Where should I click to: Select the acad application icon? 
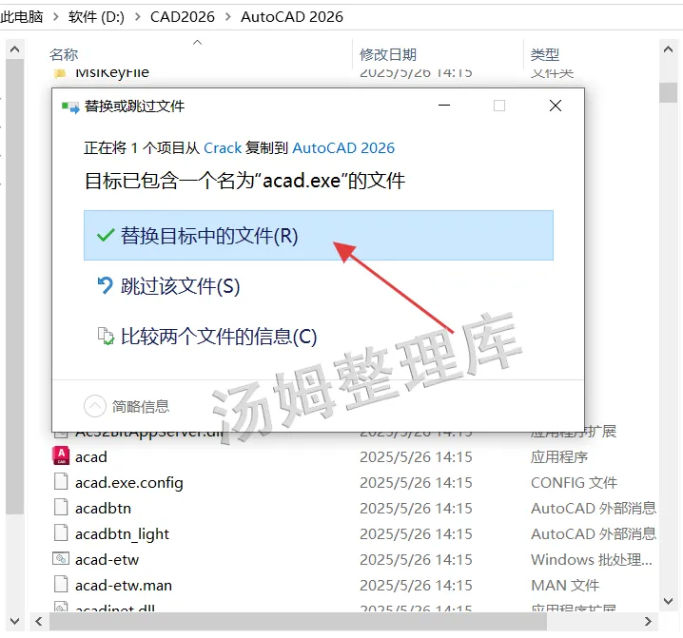(61, 456)
